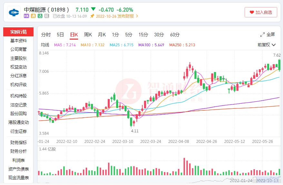Viewport: 283px width, 185px height.
Task: Toggle the MA25 moving average line
Action: point(121,45)
